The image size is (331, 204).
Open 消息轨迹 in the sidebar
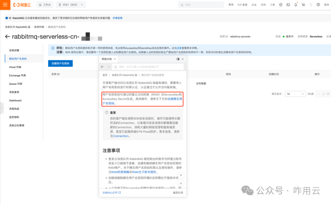coord(14,109)
